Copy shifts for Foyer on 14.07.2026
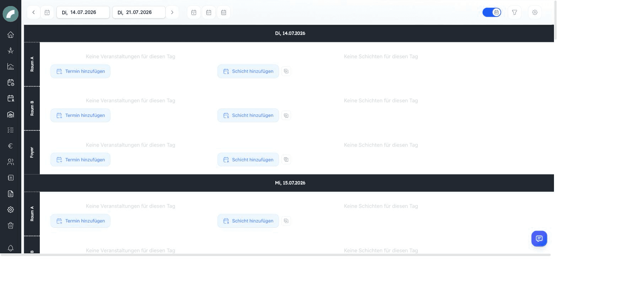Screen dimensions: 619x285 [286, 160]
